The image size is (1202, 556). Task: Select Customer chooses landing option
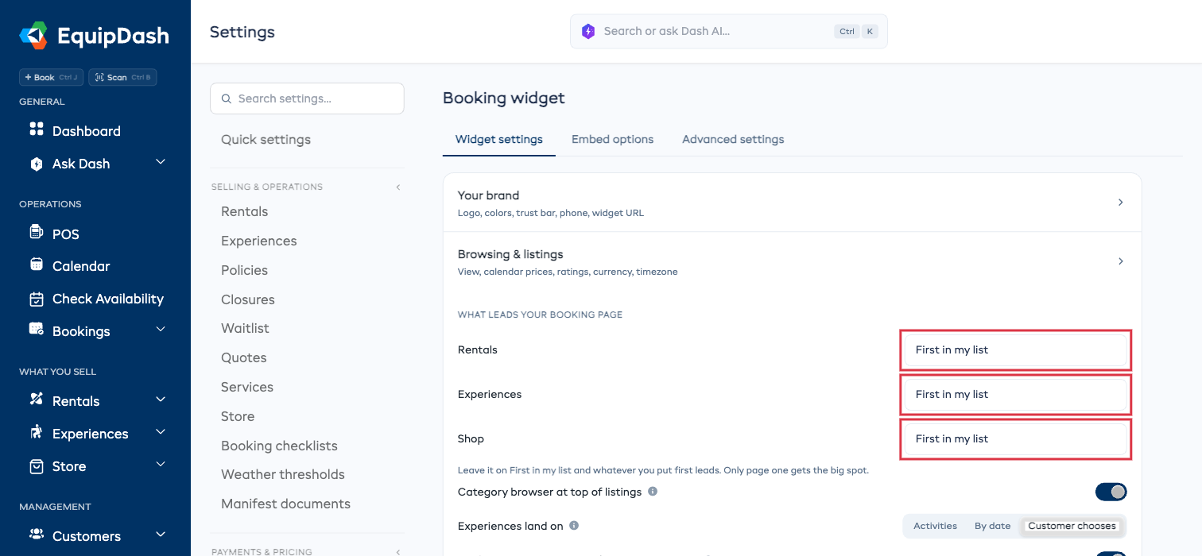[1072, 526]
